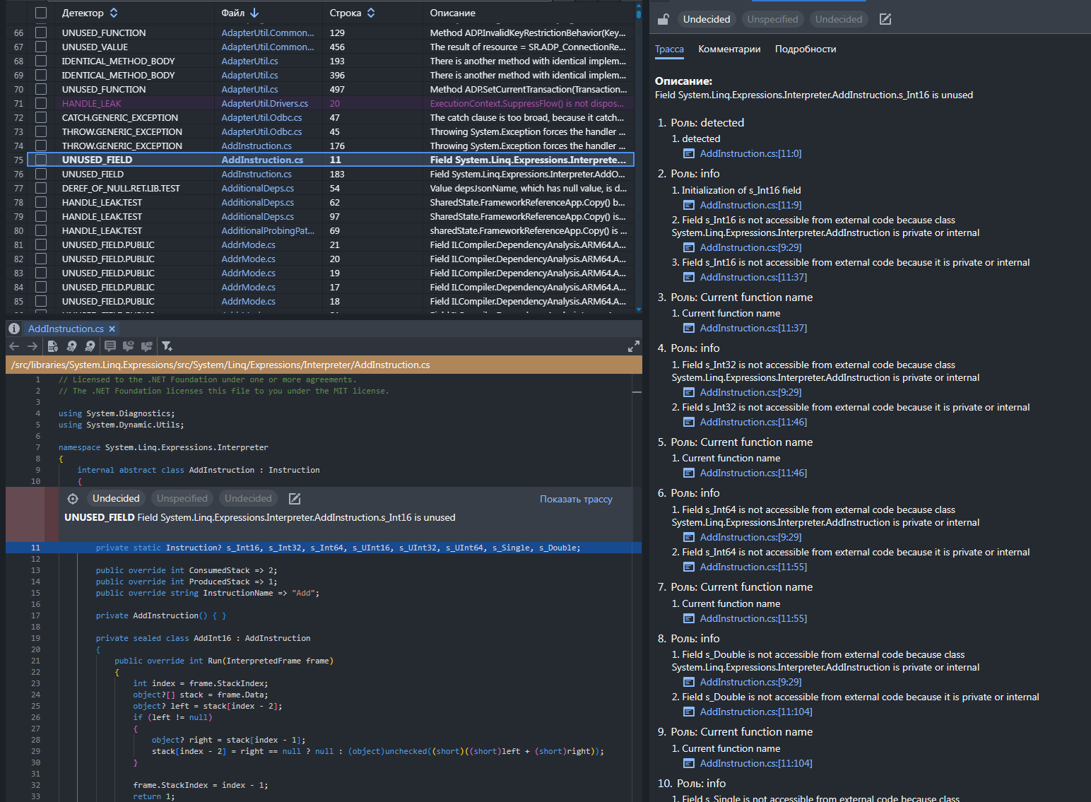Viewport: 1091px width, 802px height.
Task: Check the row 71 HANDLE_LEAK checkbox
Action: pos(41,103)
